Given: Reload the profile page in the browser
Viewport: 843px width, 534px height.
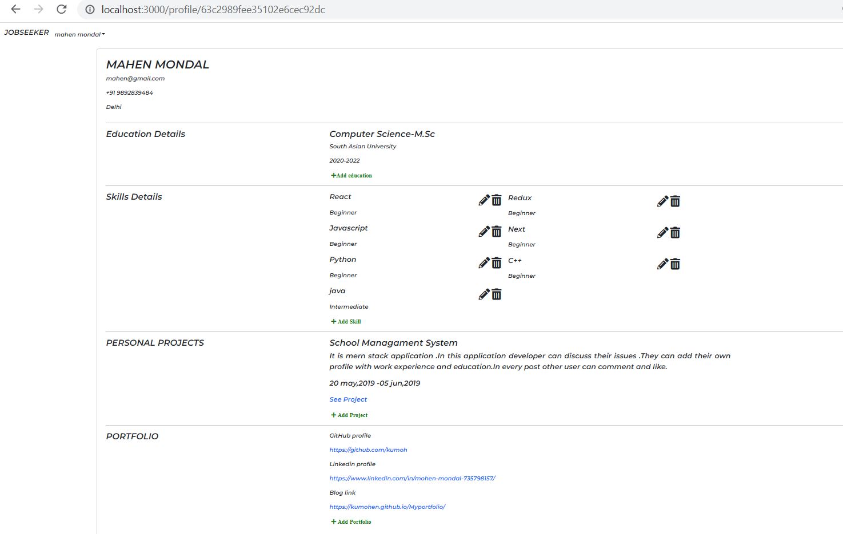Looking at the screenshot, I should tap(61, 9).
